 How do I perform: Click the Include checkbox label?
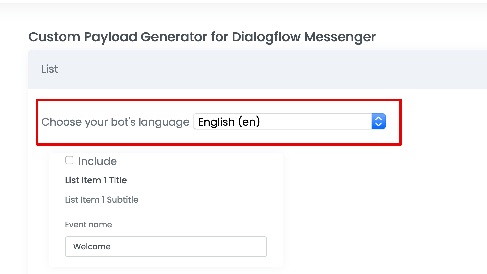tap(97, 161)
